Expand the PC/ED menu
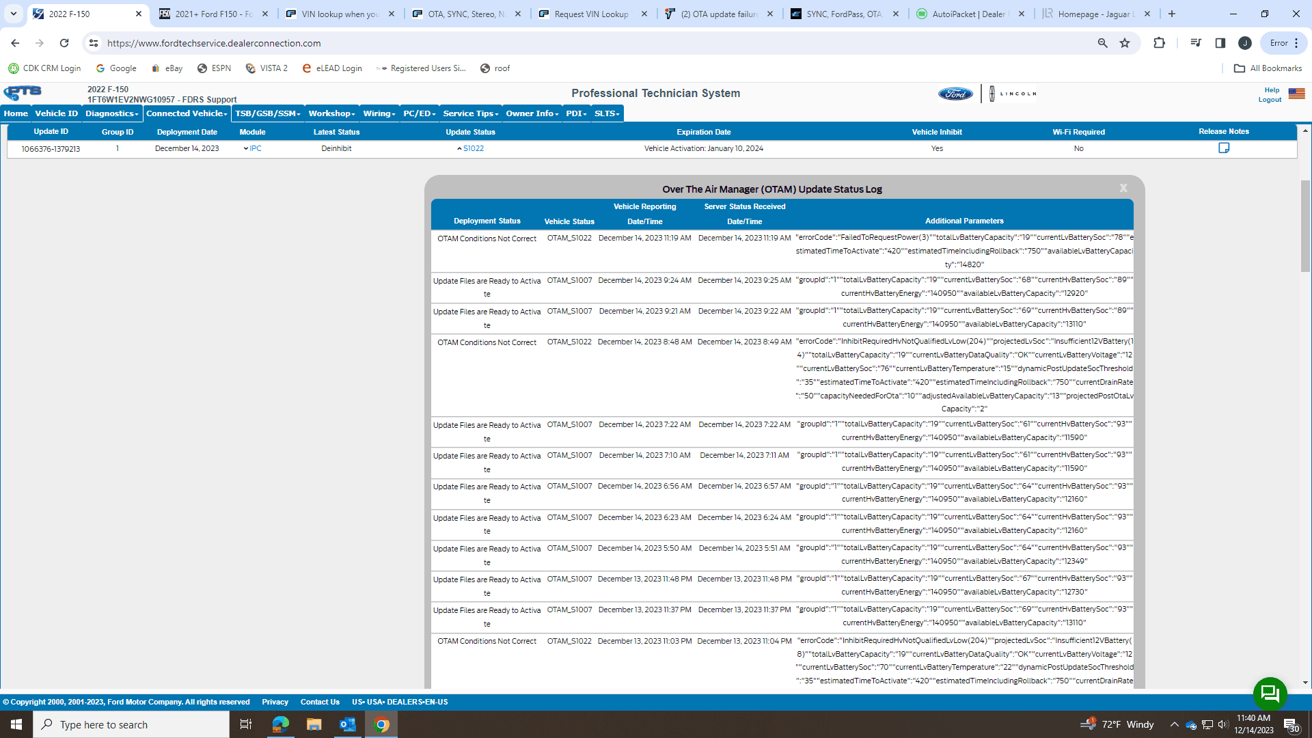 (x=419, y=113)
